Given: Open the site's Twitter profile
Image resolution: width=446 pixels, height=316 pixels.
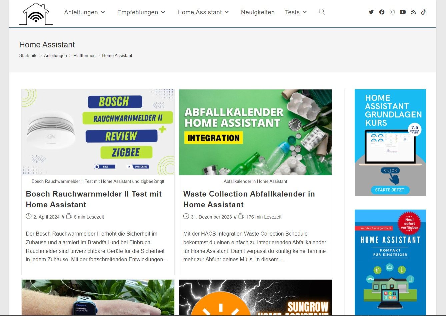Looking at the screenshot, I should (371, 12).
